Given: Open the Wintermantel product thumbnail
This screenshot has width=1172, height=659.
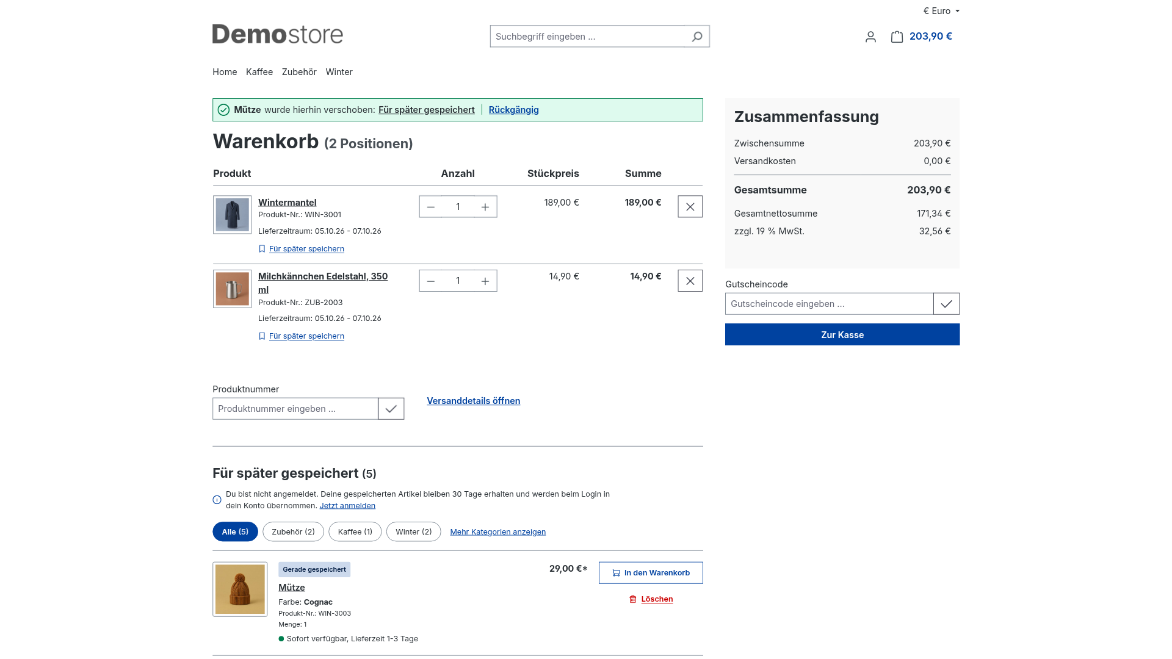Looking at the screenshot, I should 232,215.
